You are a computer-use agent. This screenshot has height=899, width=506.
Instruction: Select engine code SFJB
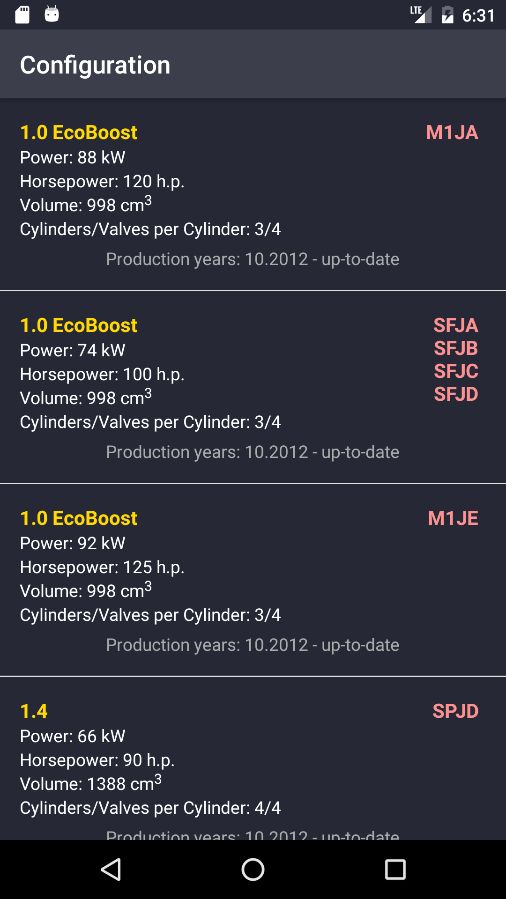coord(456,348)
